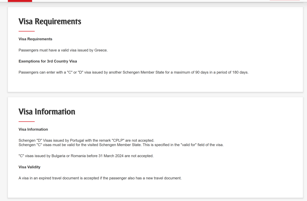Click the 90 days in 180 days sentence
This screenshot has height=201, width=307.
[x=134, y=72]
